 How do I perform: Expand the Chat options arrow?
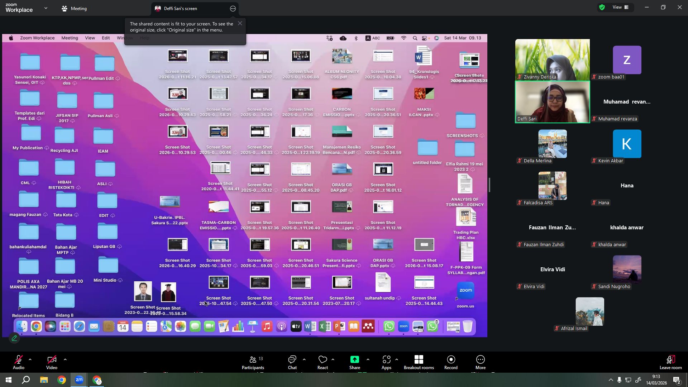pyautogui.click(x=304, y=359)
